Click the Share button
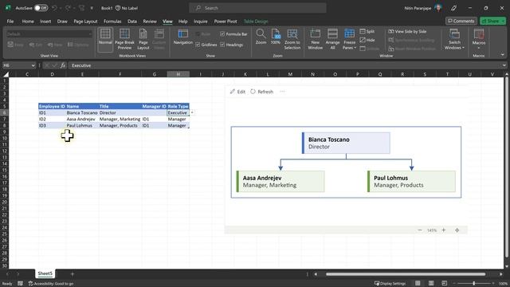This screenshot has height=287, width=510. (x=492, y=21)
